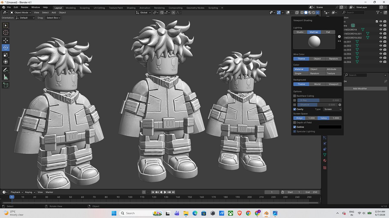Enable the Shadow checkbox
Screen dimensions: 389x218
pyautogui.click(x=295, y=105)
